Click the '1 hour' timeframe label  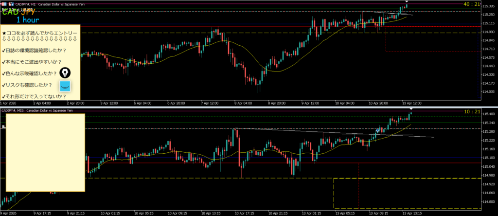(28, 20)
